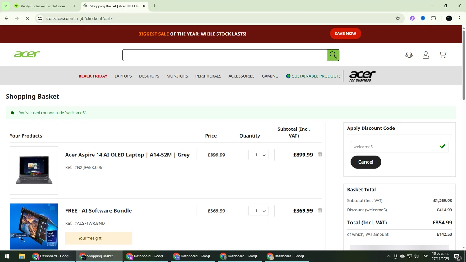Open Acer Aspire 14 AI OLED Laptop link
466x262 pixels.
[127, 155]
